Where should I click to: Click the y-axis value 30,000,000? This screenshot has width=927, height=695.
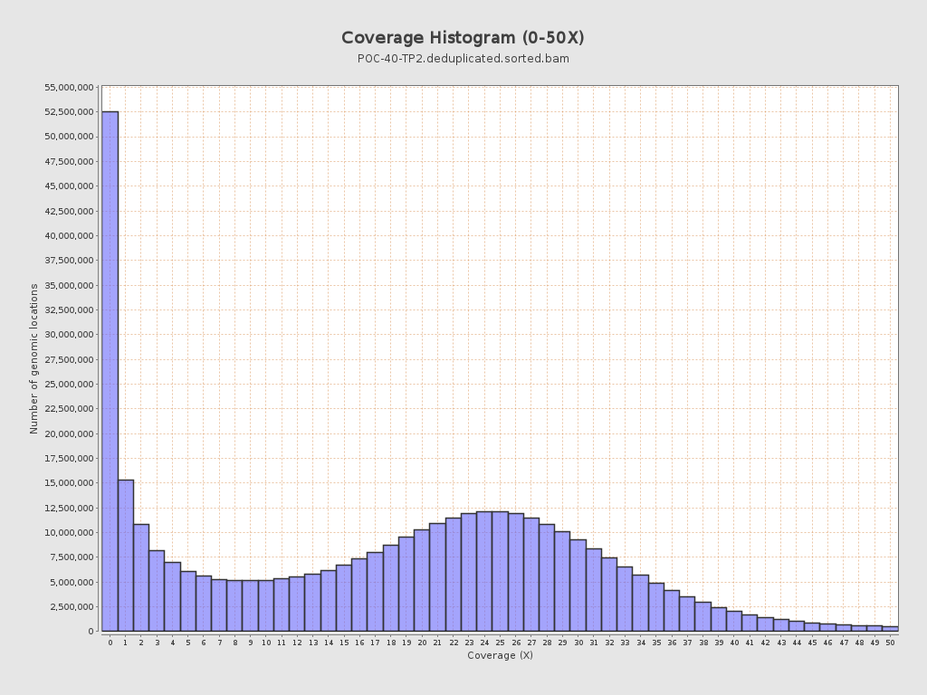tap(69, 335)
